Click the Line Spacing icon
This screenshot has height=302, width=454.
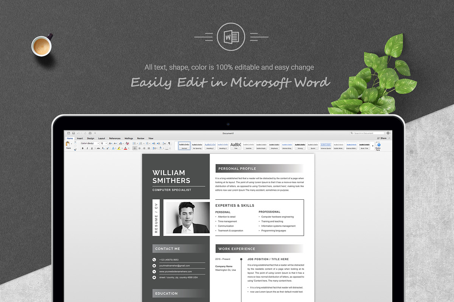click(154, 148)
